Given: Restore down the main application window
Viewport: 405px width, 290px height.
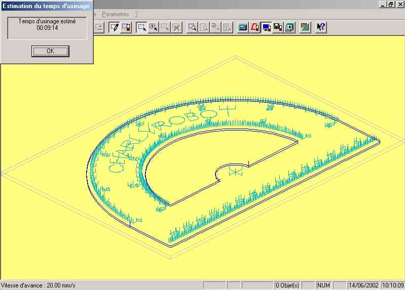Looking at the screenshot, I should pos(391,5).
